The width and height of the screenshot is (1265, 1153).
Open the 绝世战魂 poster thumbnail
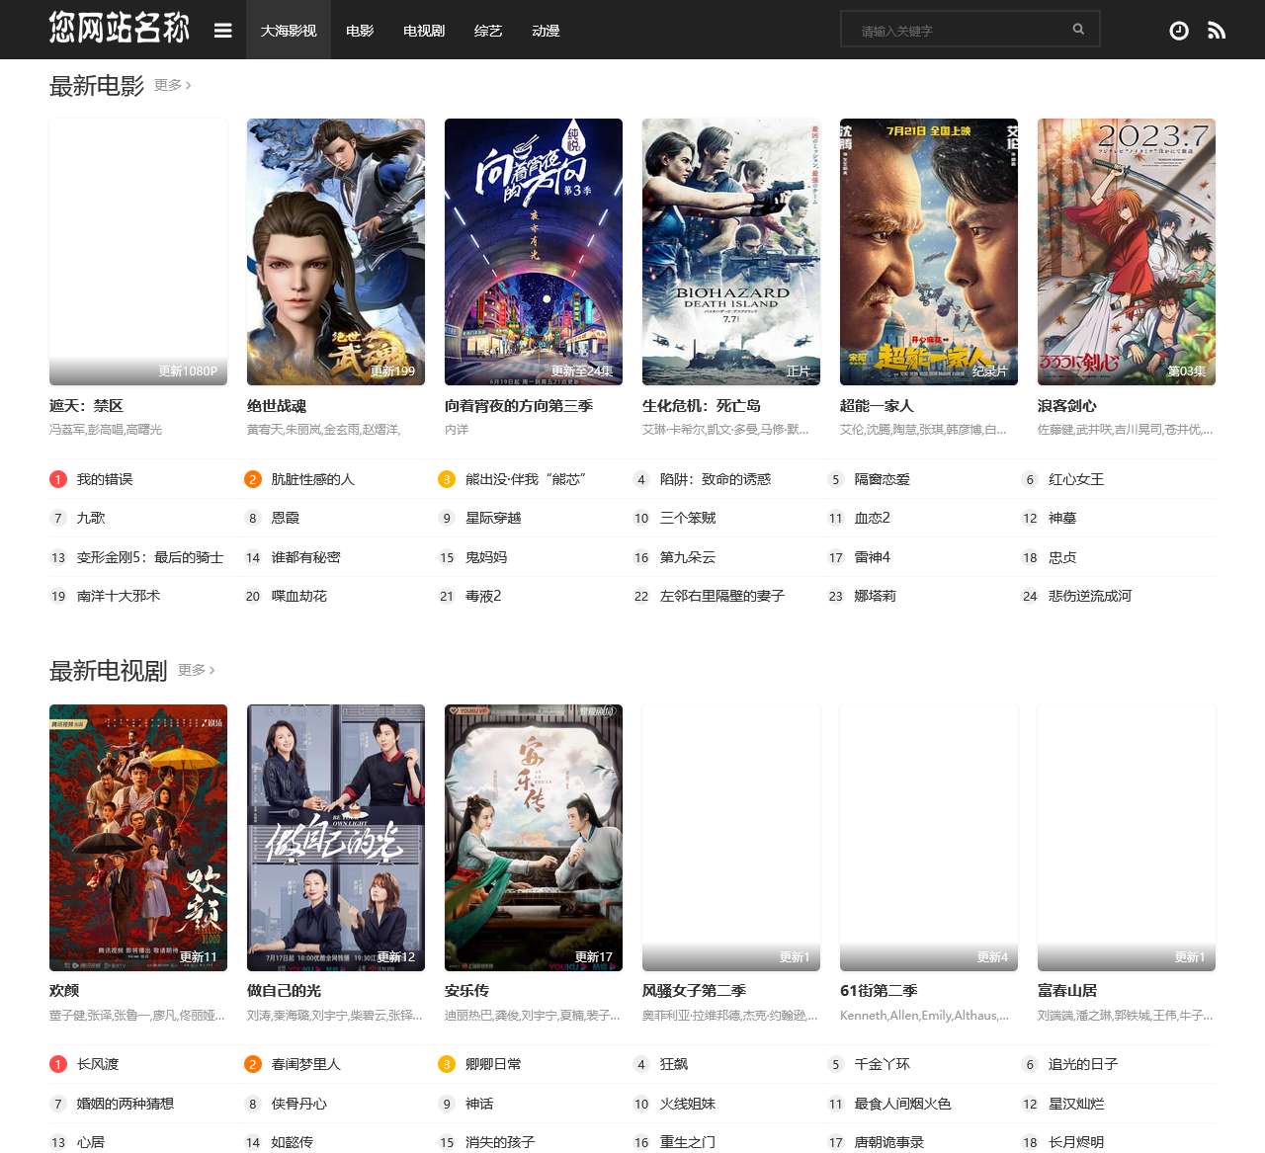click(336, 252)
